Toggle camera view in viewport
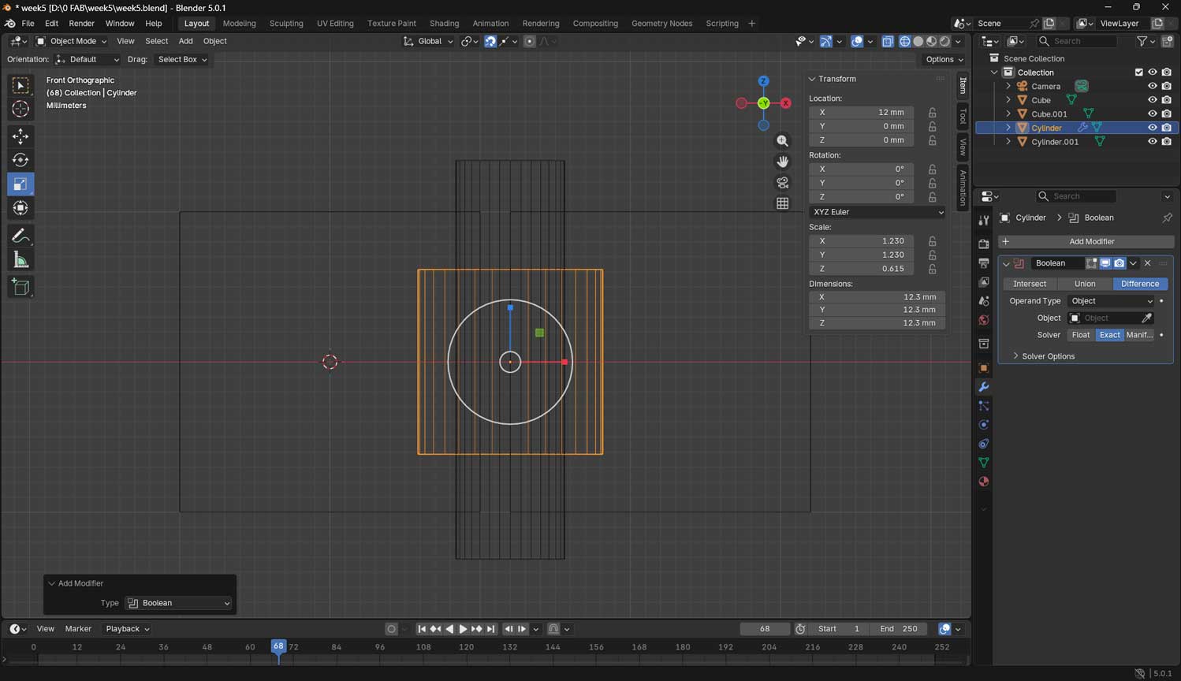Screen dimensions: 1181x681 [782, 183]
